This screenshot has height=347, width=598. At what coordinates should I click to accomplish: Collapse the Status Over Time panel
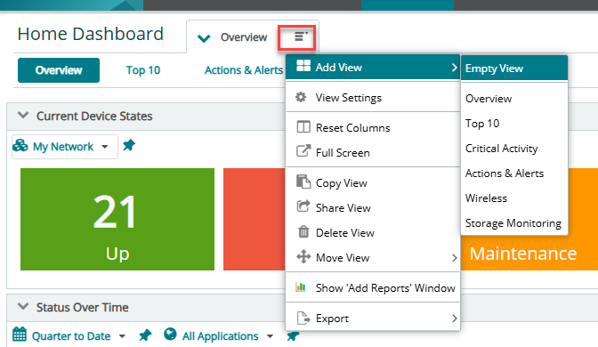[x=23, y=306]
